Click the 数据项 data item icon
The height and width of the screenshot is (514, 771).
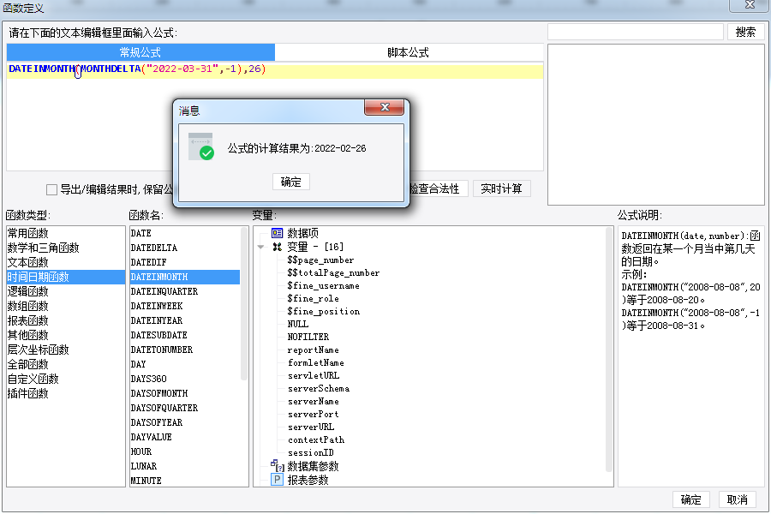(278, 233)
